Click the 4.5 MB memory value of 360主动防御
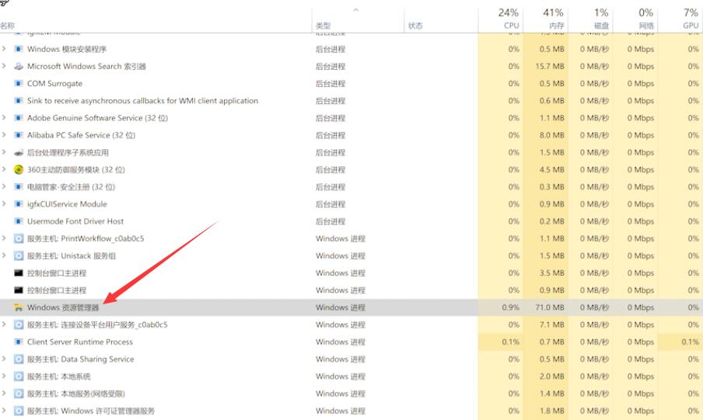 tap(552, 170)
